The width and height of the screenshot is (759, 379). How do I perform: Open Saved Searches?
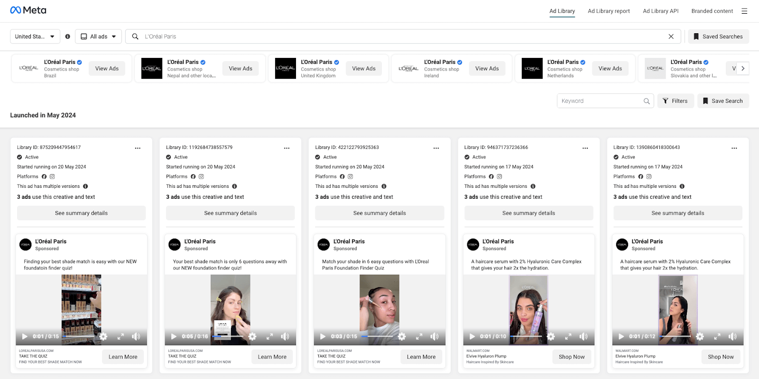point(718,37)
